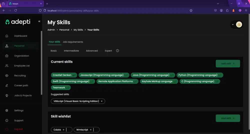Log out using the red power icon
Image resolution: width=250 pixels, height=134 pixels.
click(7, 129)
